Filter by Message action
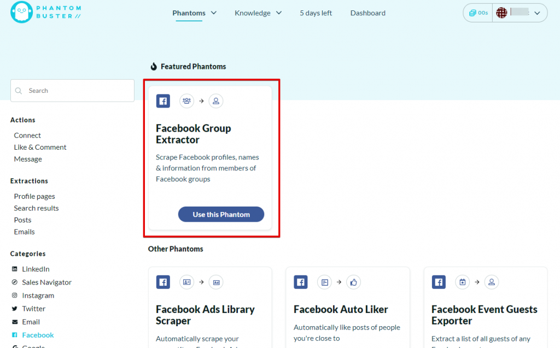This screenshot has height=348, width=560. point(28,159)
